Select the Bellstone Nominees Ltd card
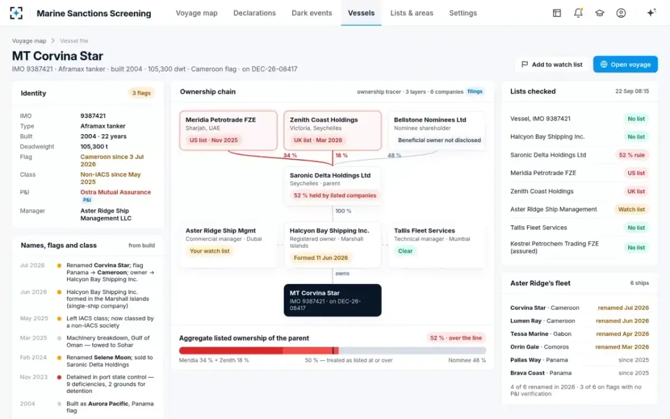Screen dimensions: 670x419 coord(437,131)
